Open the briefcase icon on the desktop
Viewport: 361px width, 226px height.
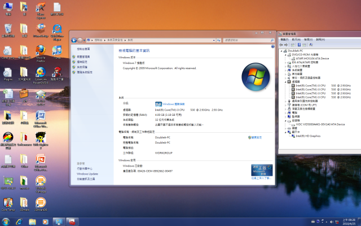[x=24, y=95]
